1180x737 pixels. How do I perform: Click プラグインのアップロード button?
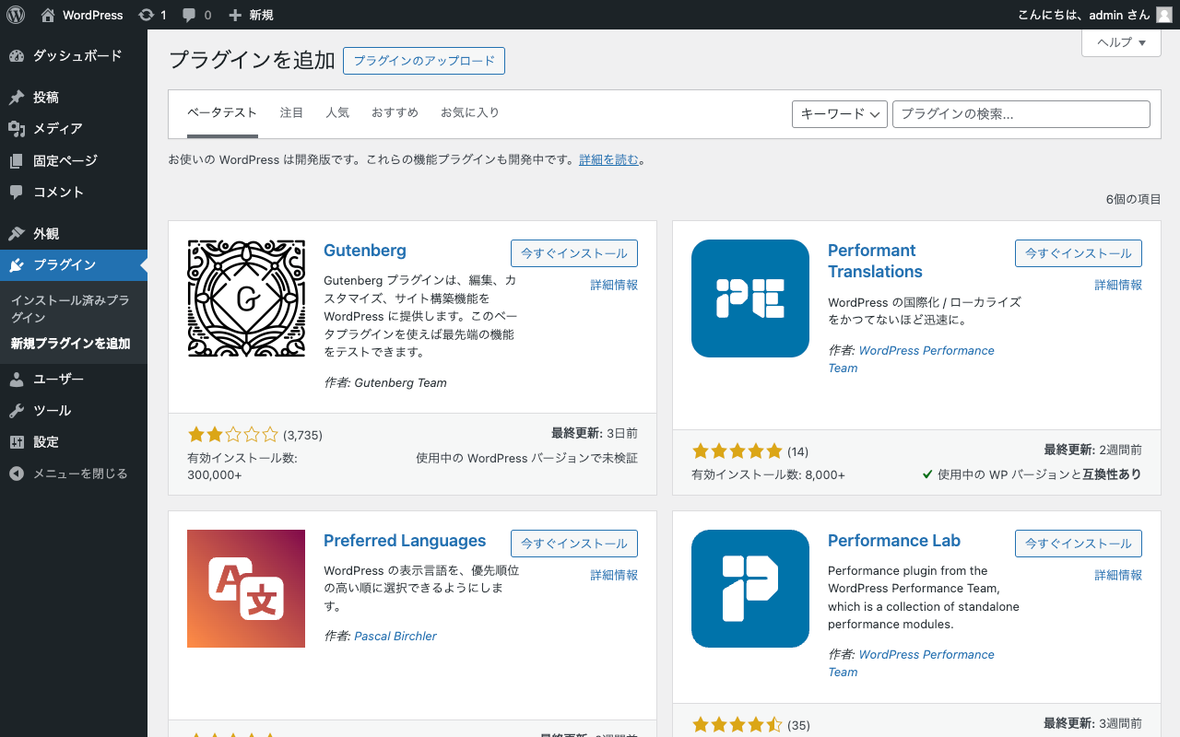coord(424,61)
